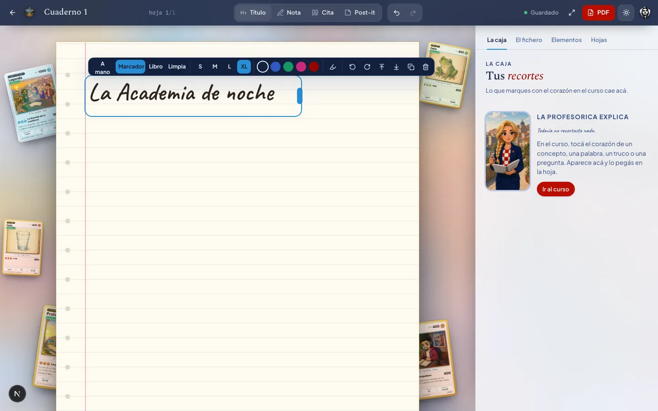The height and width of the screenshot is (411, 658).
Task: Click the academy crest logo beside Cuaderno 1
Action: point(30,12)
